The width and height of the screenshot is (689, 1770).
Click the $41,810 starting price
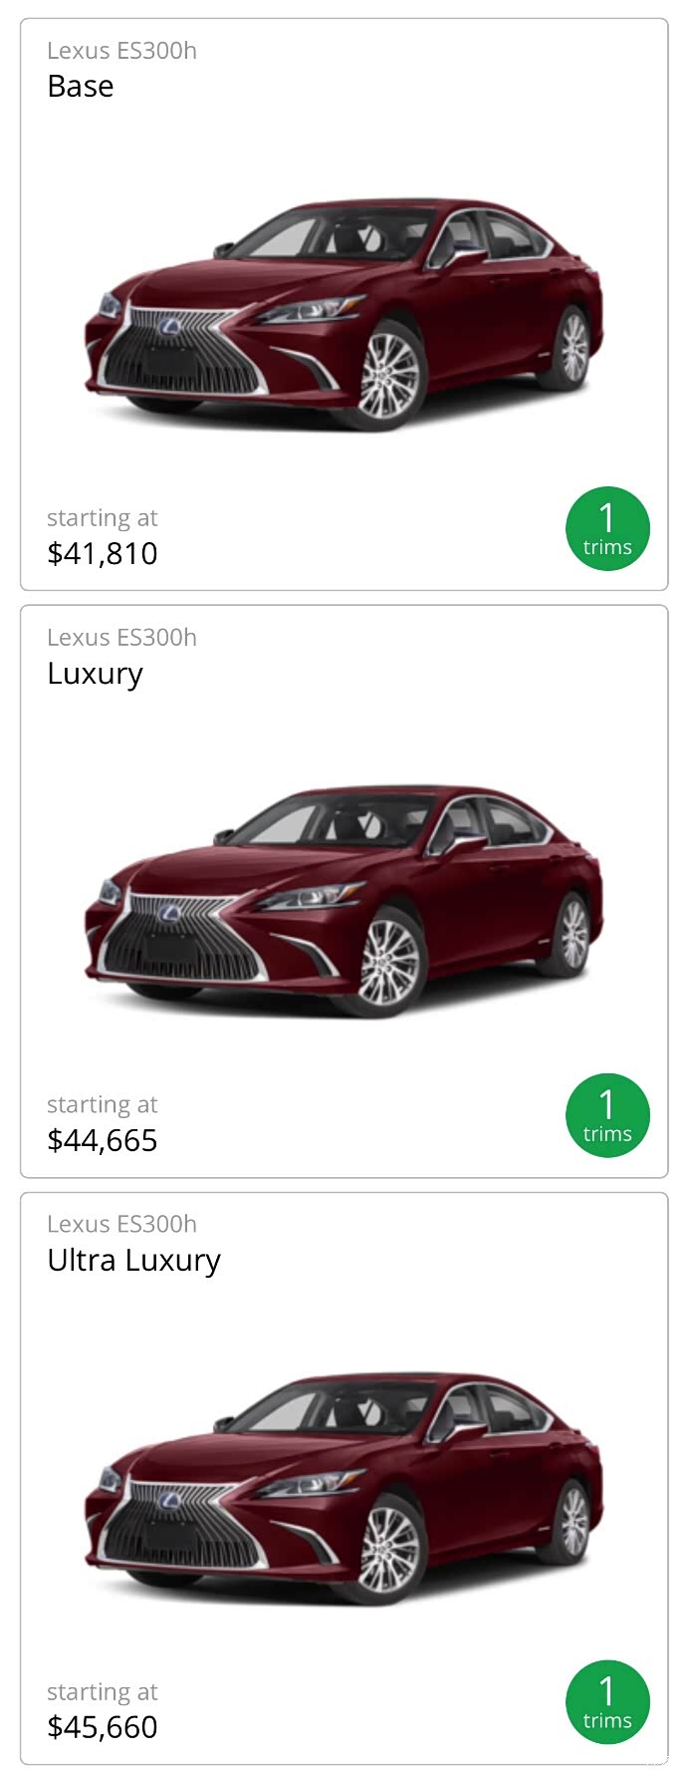coord(103,553)
